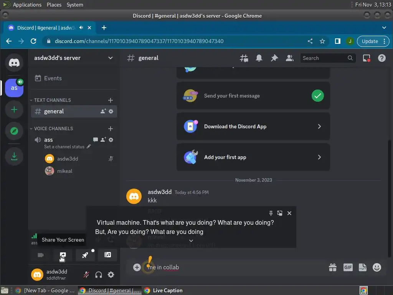This screenshot has height=295, width=393.
Task: Create invite for general channel
Action: [x=103, y=111]
